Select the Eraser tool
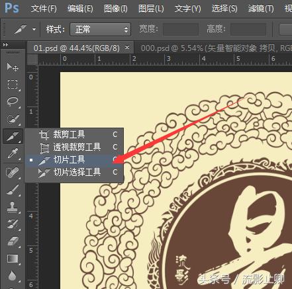Image resolution: width=292 pixels, height=289 pixels. coord(13,241)
